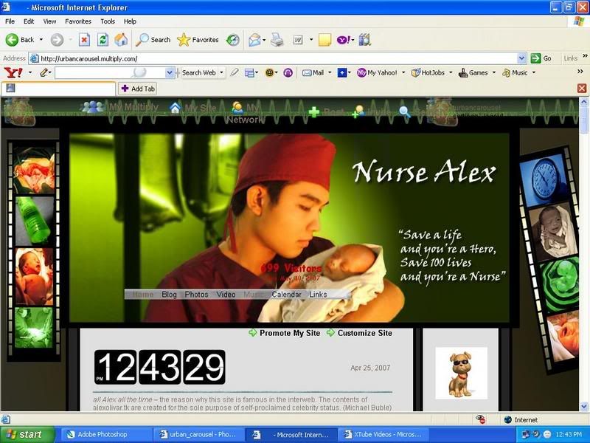Viewport: 590px width, 443px height.
Task: Open the View menu
Action: coord(49,21)
